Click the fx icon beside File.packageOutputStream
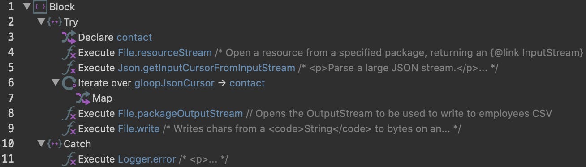Viewport: 586px width, 167px height. pos(69,114)
